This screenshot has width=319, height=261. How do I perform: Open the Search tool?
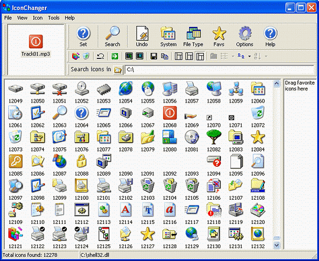(x=112, y=37)
